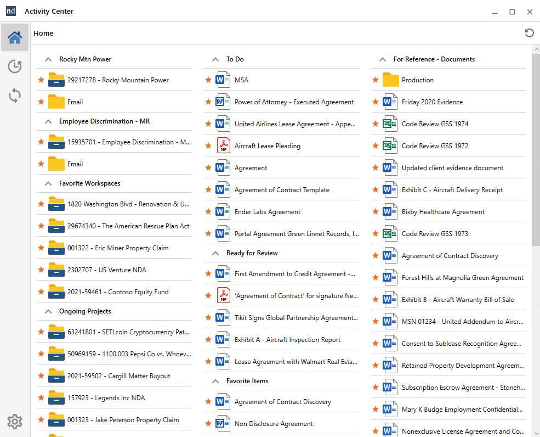Select MSN 01234 - United Addendum row
This screenshot has width=540, height=437.
[x=448, y=322]
